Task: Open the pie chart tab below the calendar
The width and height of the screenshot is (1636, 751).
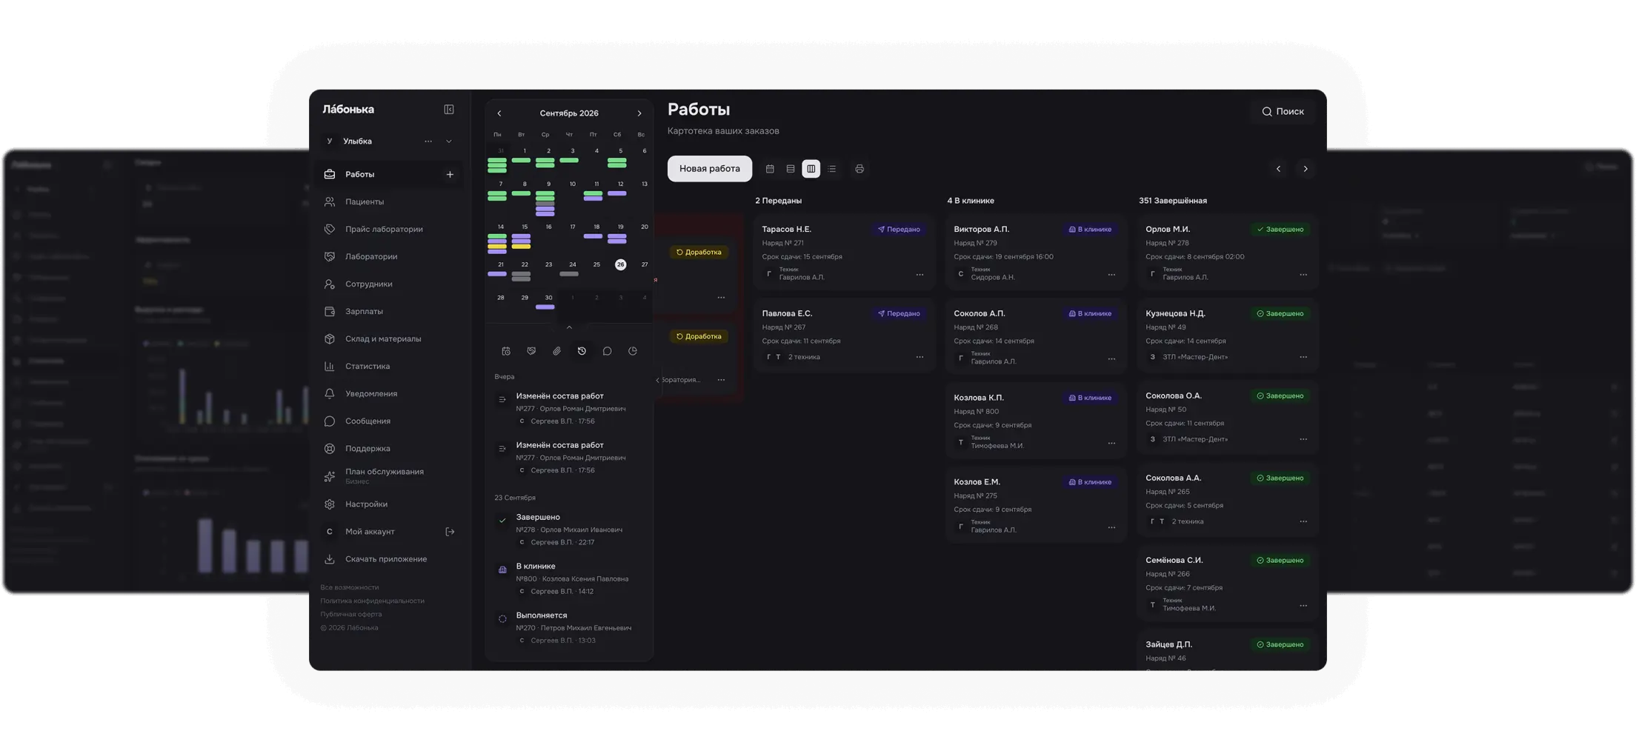Action: pos(633,351)
